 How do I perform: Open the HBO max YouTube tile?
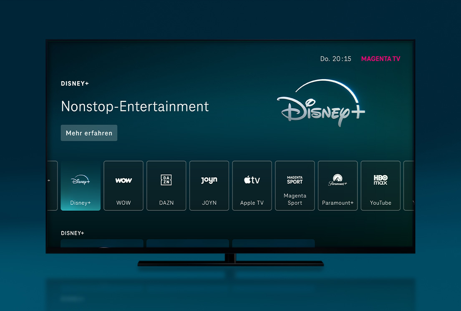[380, 186]
